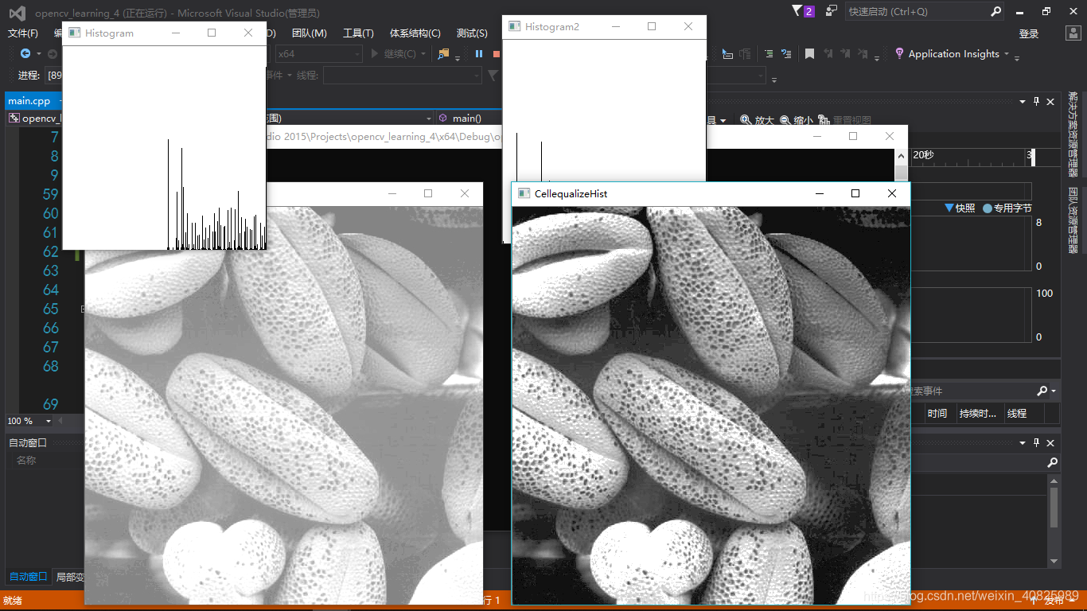1087x611 pixels.
Task: Click the Quick Launch search magnifier
Action: point(996,12)
